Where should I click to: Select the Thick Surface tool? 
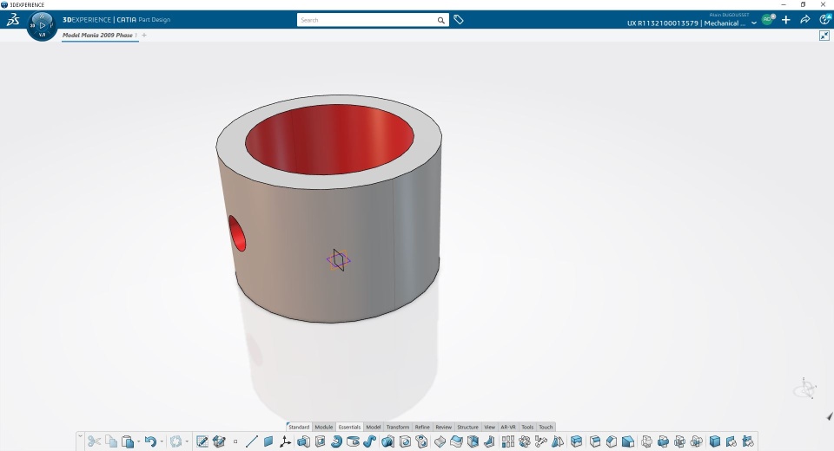pos(456,441)
